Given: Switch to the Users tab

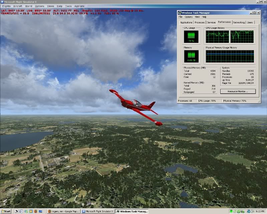Looking at the screenshot, I should (250, 22).
